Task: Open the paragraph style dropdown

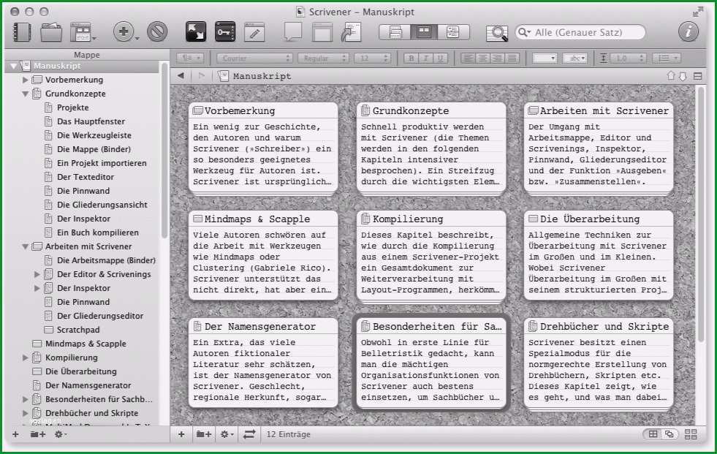Action: [190, 58]
